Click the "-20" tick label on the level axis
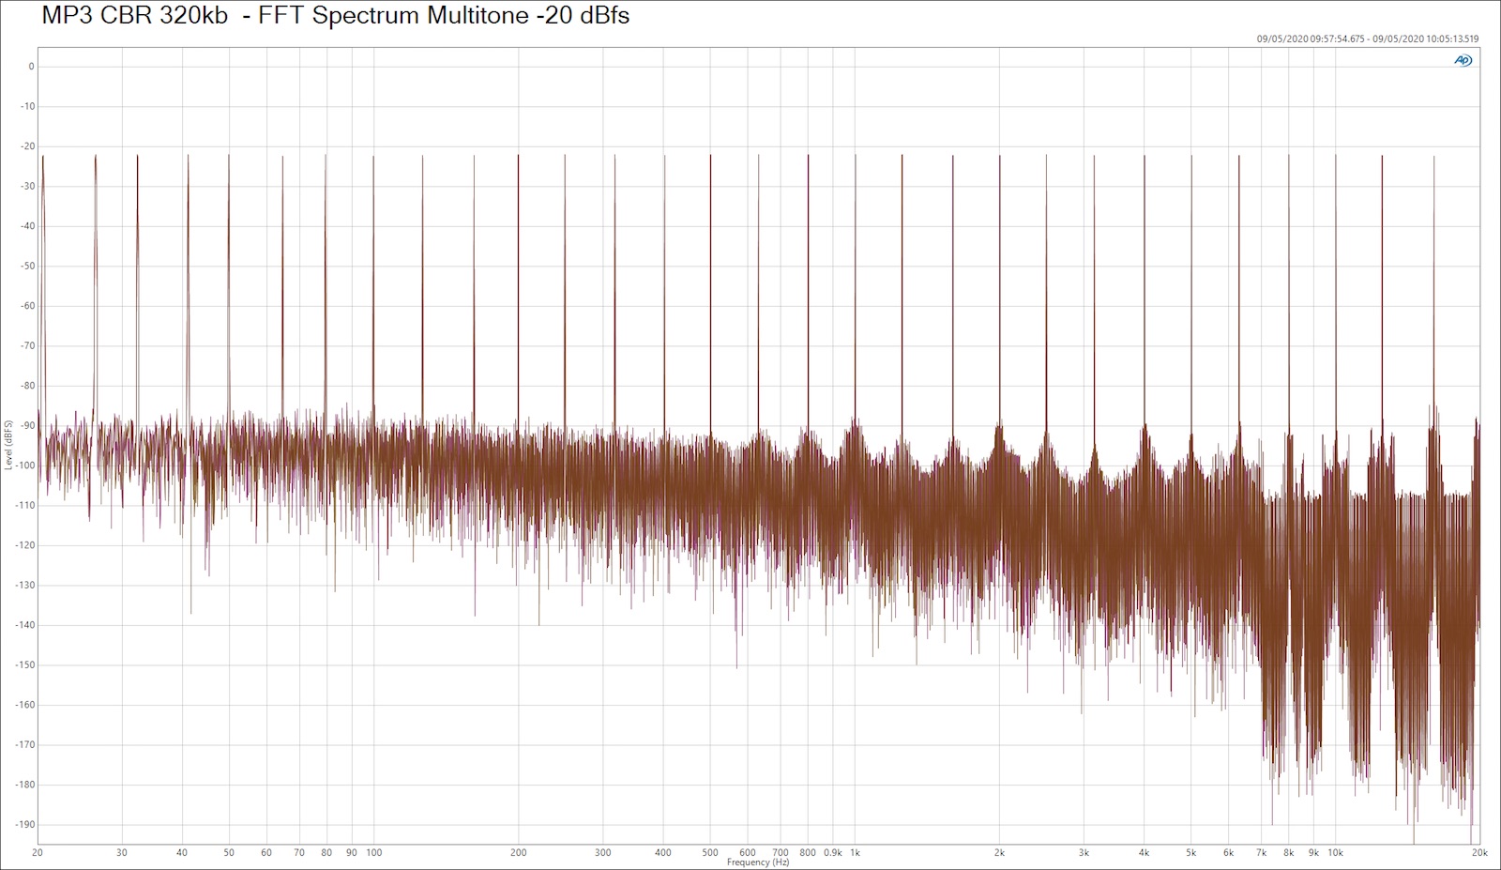 [x=27, y=146]
